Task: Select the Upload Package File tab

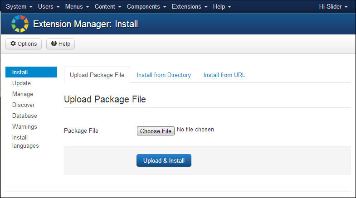Action: 97,75
